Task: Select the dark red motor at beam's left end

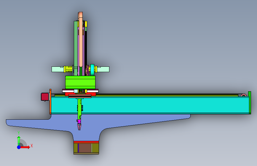Action: tap(45, 97)
